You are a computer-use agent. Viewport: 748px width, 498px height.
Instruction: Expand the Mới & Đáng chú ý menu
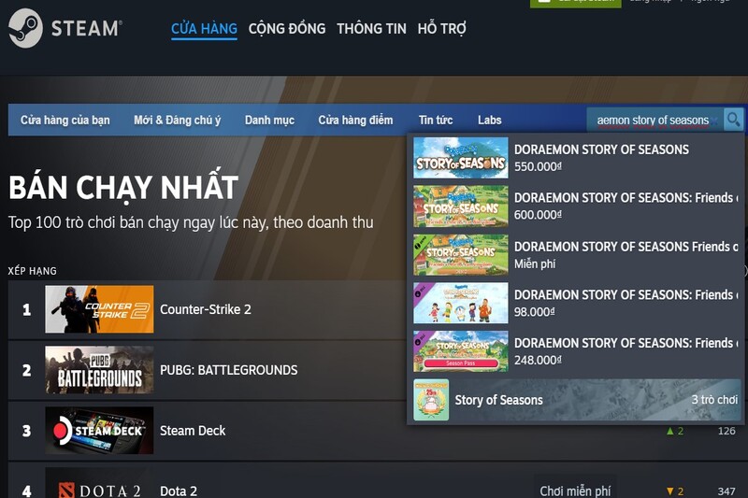point(177,121)
